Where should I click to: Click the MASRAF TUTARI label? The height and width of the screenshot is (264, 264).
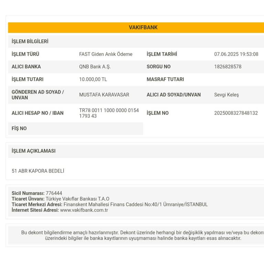pyautogui.click(x=165, y=79)
